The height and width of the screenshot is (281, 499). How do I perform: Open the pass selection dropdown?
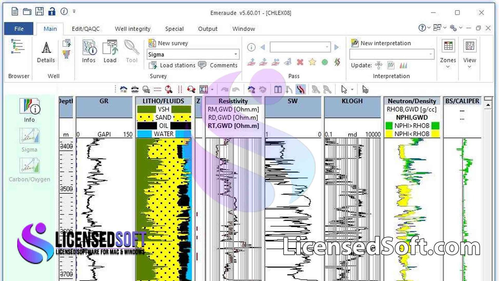pyautogui.click(x=327, y=47)
